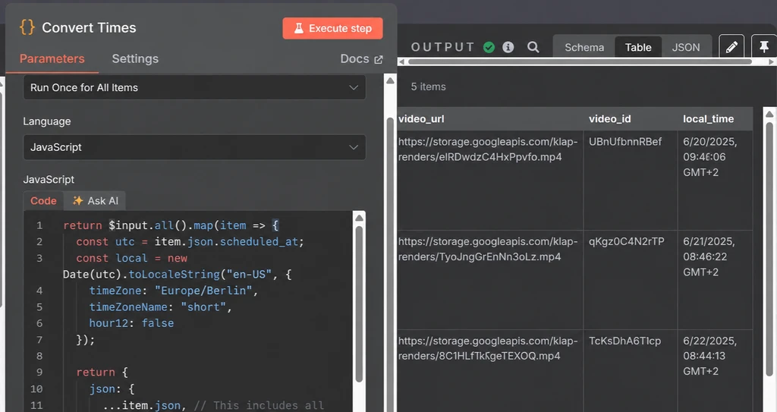Click the URL cell ending 8C1HLfTkKgeTEXOQ.mp4
The height and width of the screenshot is (412, 777).
click(490, 371)
